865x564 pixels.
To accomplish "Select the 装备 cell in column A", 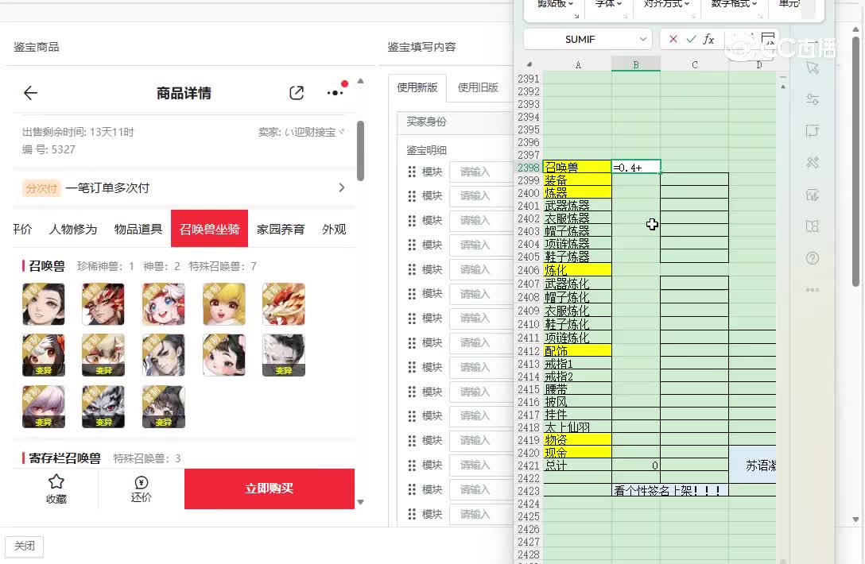I will point(577,180).
